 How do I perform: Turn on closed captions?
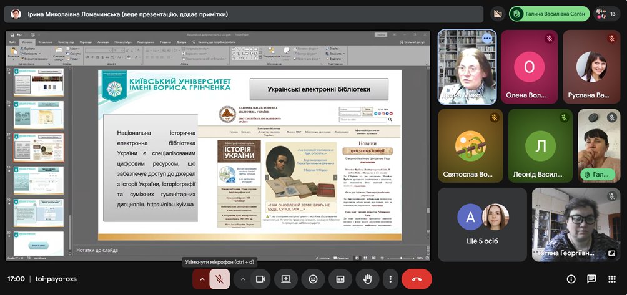click(340, 279)
